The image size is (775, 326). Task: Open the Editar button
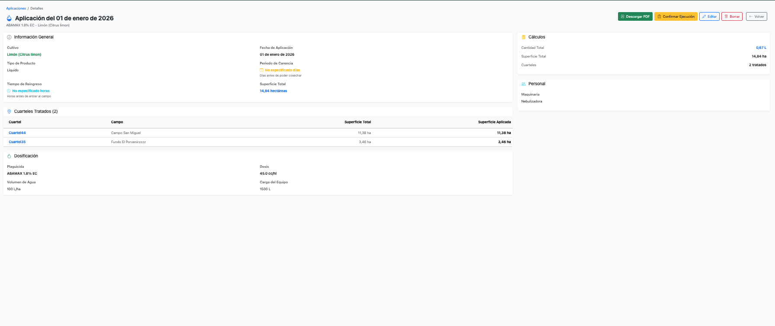click(709, 16)
